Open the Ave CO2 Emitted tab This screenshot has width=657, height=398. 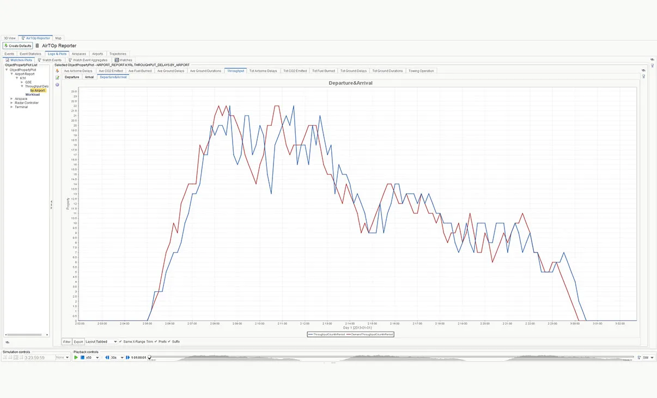pos(111,71)
